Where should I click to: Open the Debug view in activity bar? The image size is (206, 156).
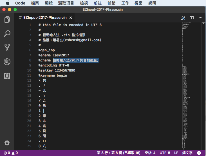coord(7,62)
